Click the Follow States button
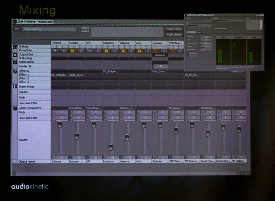 174,29
